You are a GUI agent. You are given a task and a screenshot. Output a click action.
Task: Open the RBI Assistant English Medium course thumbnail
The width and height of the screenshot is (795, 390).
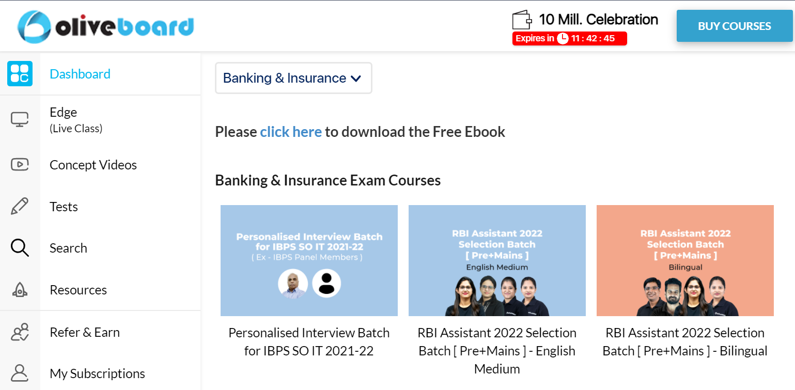[497, 260]
